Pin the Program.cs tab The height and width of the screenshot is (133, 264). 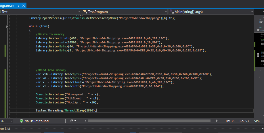pos(18,6)
